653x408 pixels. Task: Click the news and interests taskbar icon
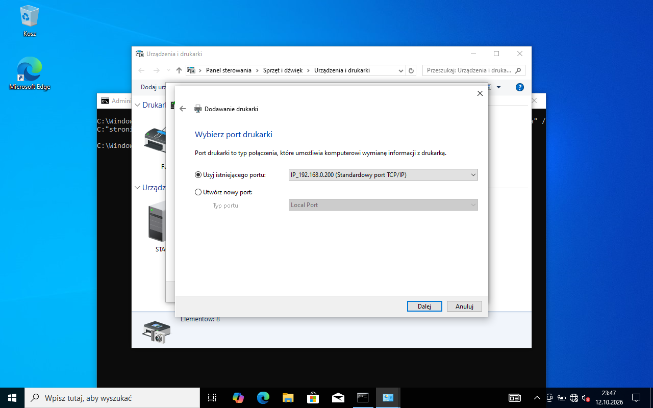pyautogui.click(x=515, y=398)
